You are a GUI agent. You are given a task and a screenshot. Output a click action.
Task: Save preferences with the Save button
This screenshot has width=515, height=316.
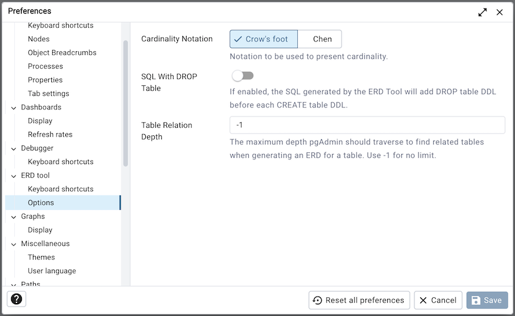coord(487,300)
